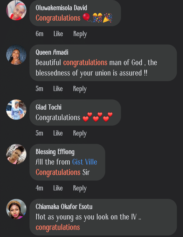
Task: Select the Blessing Effiong username
Action: 55,152
